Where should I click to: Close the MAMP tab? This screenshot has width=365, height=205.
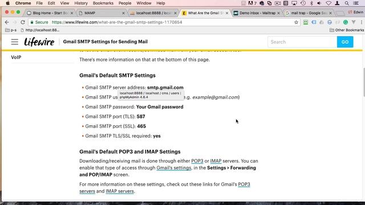click(123, 13)
